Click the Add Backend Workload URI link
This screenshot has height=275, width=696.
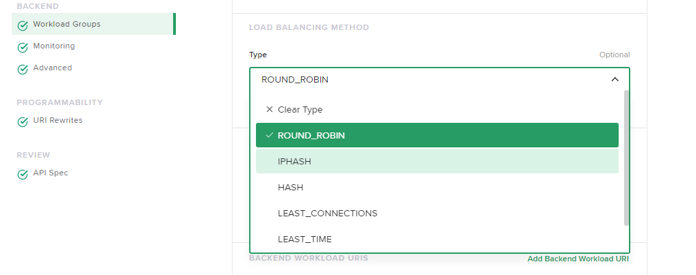pyautogui.click(x=578, y=259)
